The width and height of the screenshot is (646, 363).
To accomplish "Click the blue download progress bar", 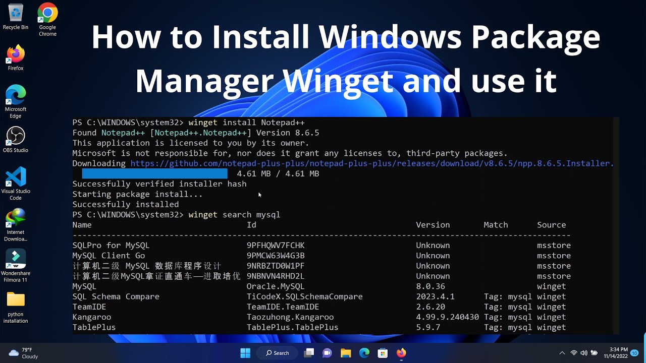I will [x=154, y=173].
